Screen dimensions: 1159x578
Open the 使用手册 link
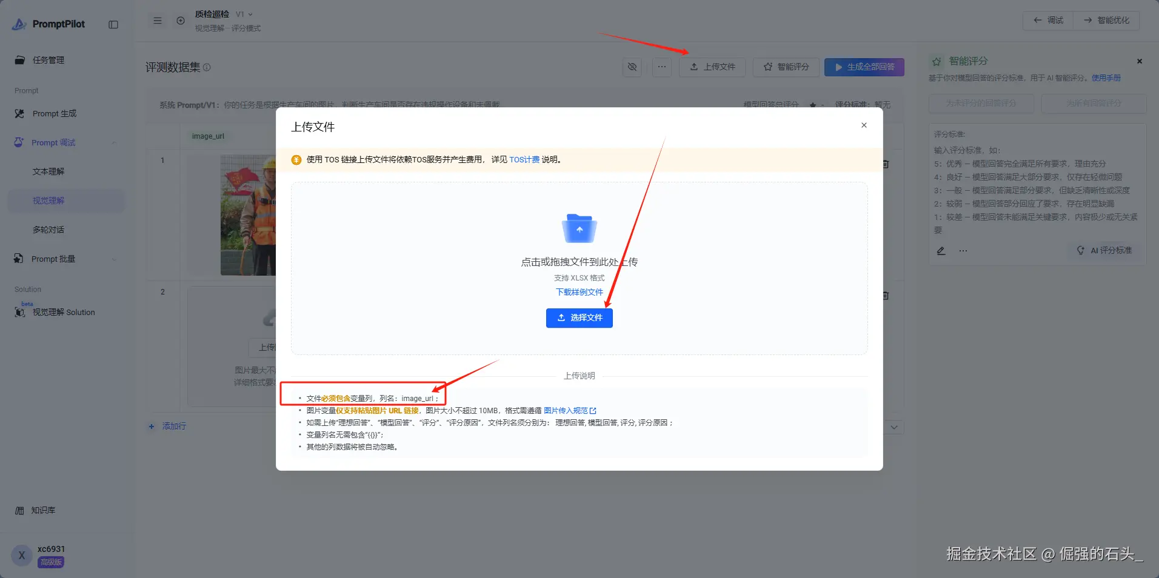point(1106,78)
